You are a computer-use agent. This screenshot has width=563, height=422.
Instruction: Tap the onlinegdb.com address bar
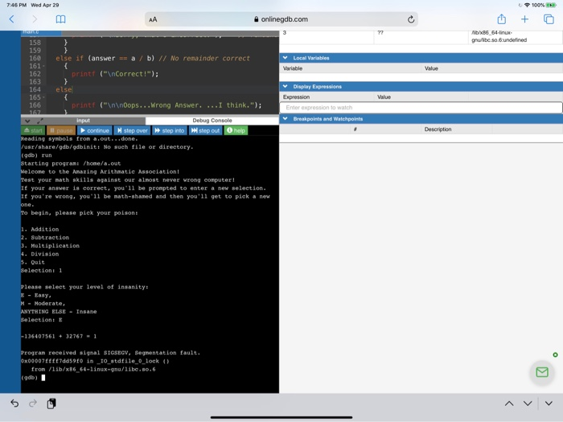(x=281, y=19)
